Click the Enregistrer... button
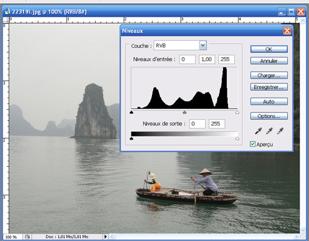This screenshot has height=241, width=309. point(269,87)
